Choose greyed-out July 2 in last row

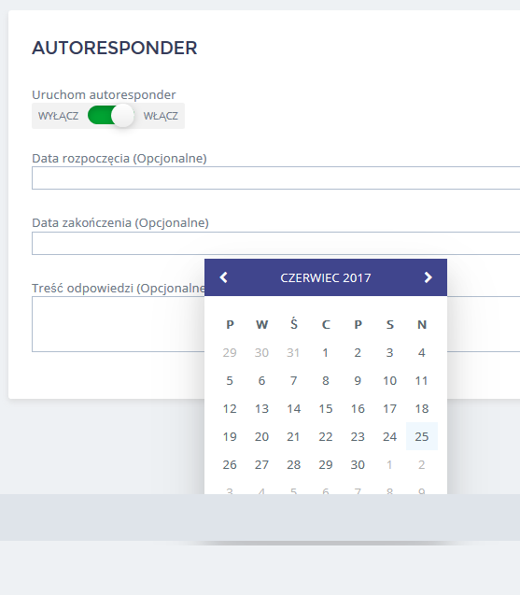tap(422, 464)
